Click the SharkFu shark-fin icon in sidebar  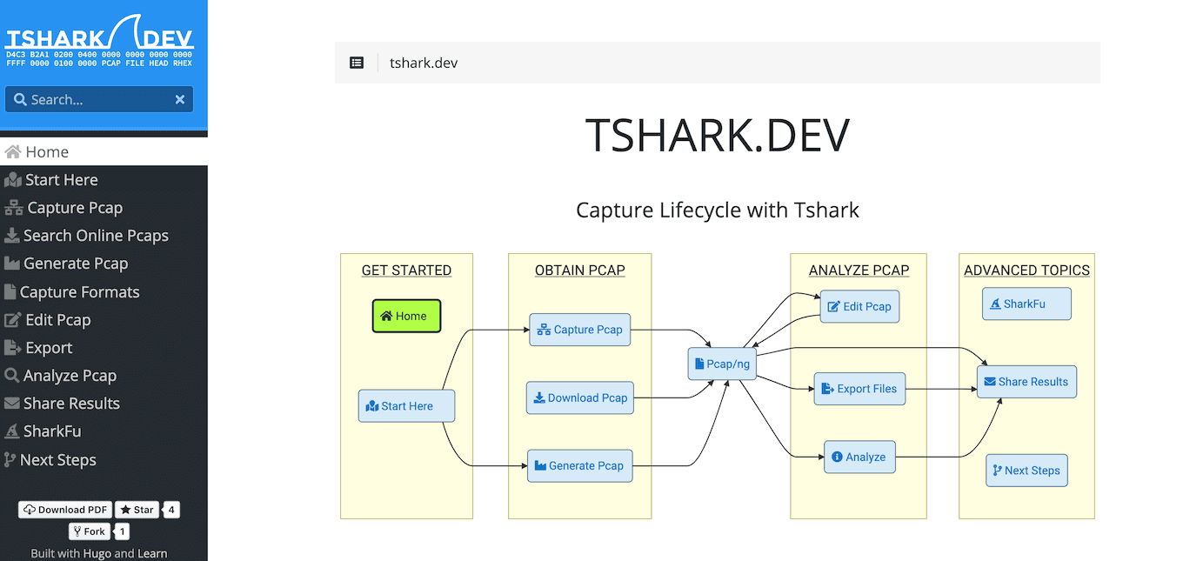coord(12,431)
